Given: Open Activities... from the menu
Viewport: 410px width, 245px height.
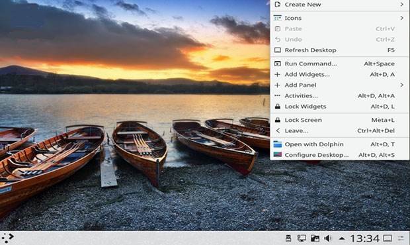Looking at the screenshot, I should [x=339, y=95].
